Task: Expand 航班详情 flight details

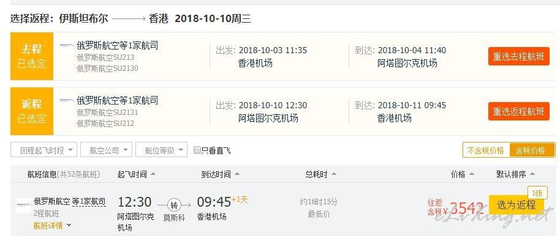Action: pos(53,226)
